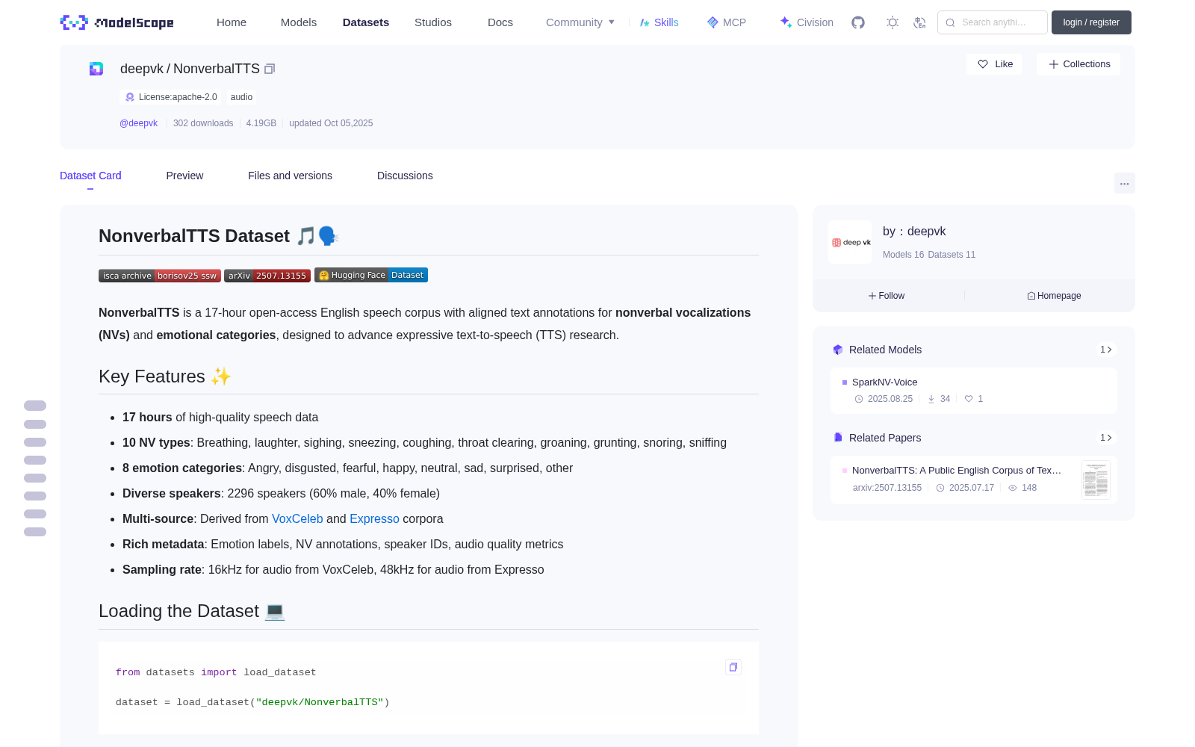This screenshot has height=747, width=1195.
Task: Click the login / register button
Action: point(1091,22)
